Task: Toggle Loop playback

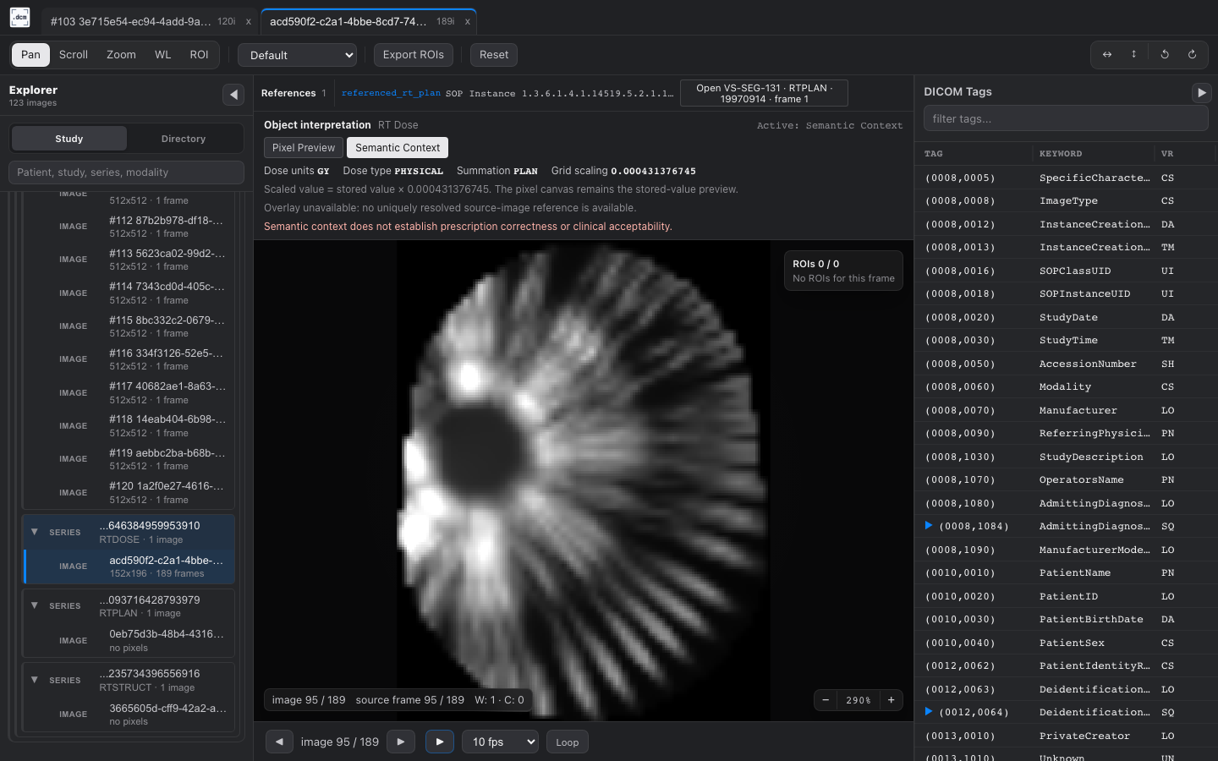Action: pos(568,742)
